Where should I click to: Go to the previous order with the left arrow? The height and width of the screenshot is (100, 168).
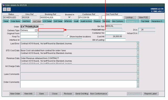click(x=5, y=9)
